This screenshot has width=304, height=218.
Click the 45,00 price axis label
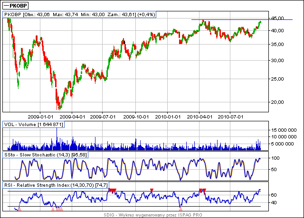pyautogui.click(x=277, y=18)
